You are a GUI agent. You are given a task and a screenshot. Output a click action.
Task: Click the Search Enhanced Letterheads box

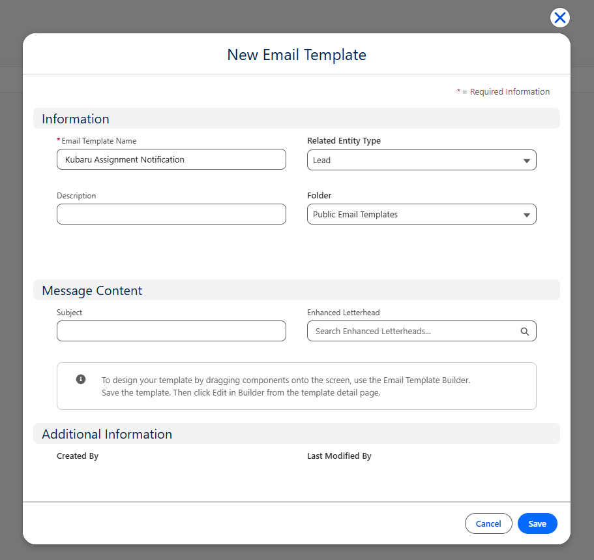pyautogui.click(x=415, y=331)
